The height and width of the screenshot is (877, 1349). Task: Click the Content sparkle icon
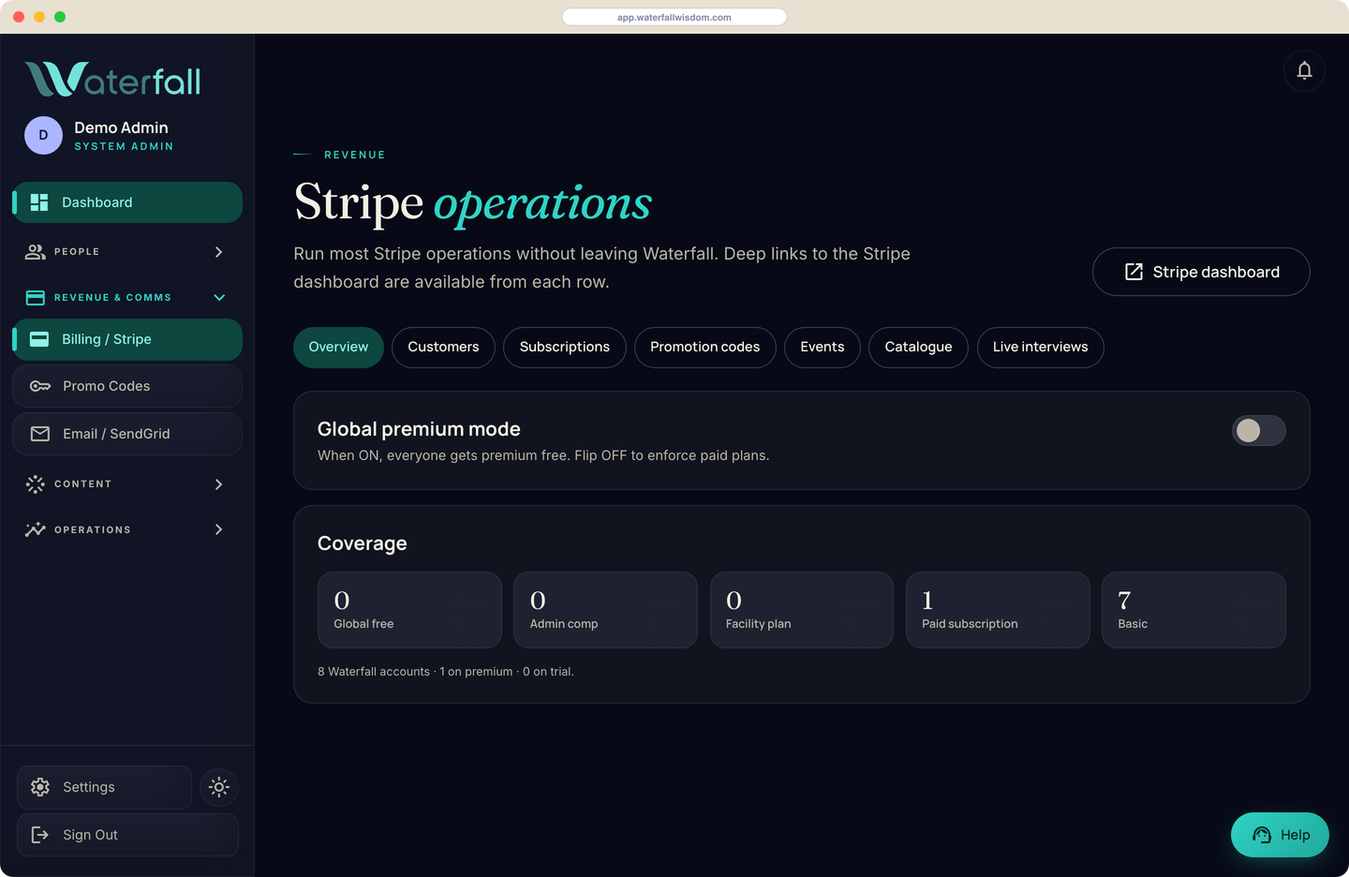36,484
